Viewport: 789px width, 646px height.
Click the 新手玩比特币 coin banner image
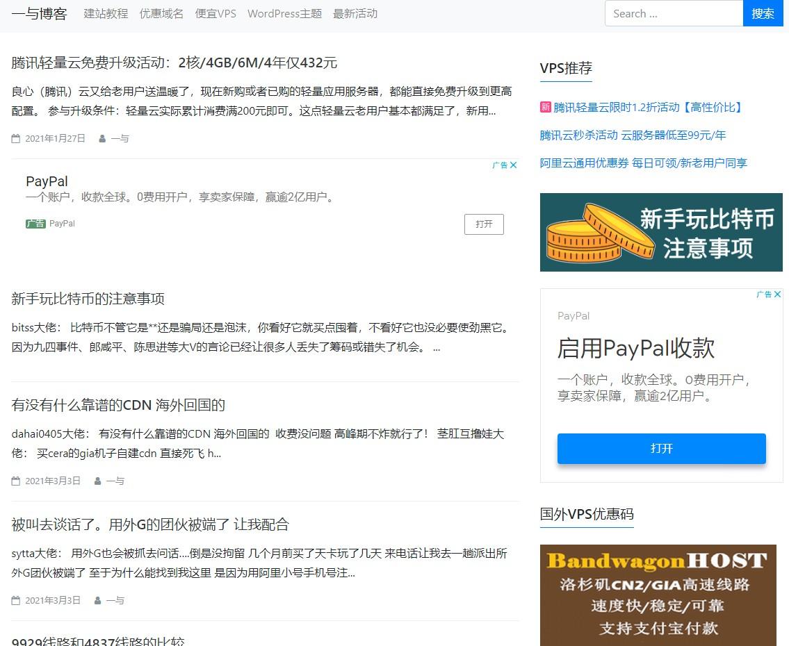click(661, 232)
